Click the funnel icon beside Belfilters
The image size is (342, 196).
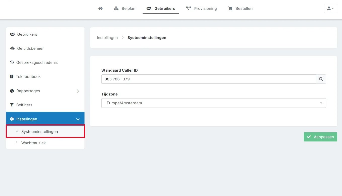pyautogui.click(x=12, y=105)
